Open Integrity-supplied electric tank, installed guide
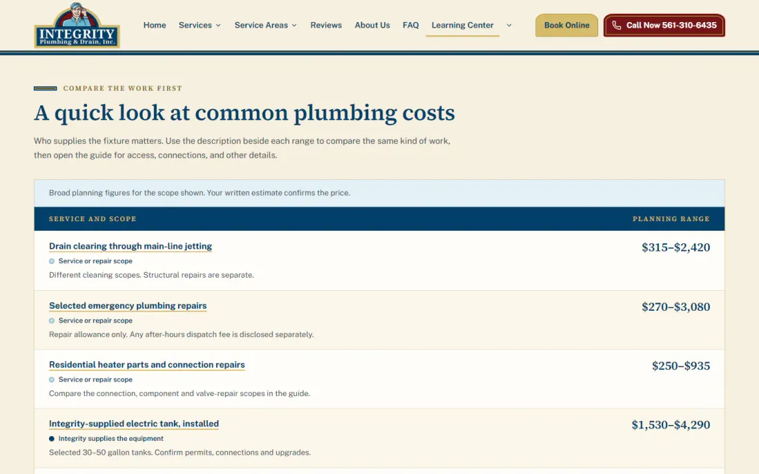The image size is (759, 474). click(134, 424)
